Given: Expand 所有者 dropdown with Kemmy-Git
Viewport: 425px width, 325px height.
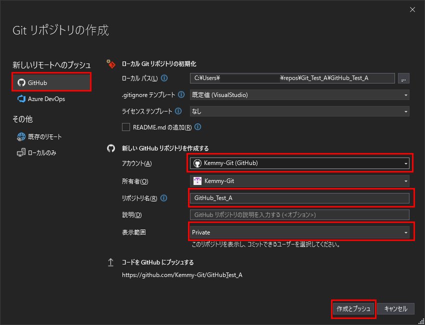Looking at the screenshot, I should pyautogui.click(x=299, y=181).
